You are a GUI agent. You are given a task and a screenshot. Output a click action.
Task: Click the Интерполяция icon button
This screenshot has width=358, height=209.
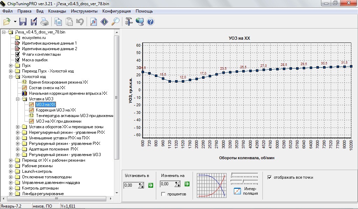(x=237, y=191)
